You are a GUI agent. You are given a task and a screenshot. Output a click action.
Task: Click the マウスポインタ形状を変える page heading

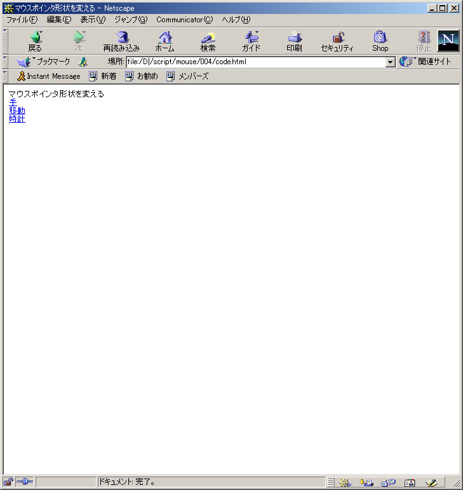pyautogui.click(x=56, y=94)
